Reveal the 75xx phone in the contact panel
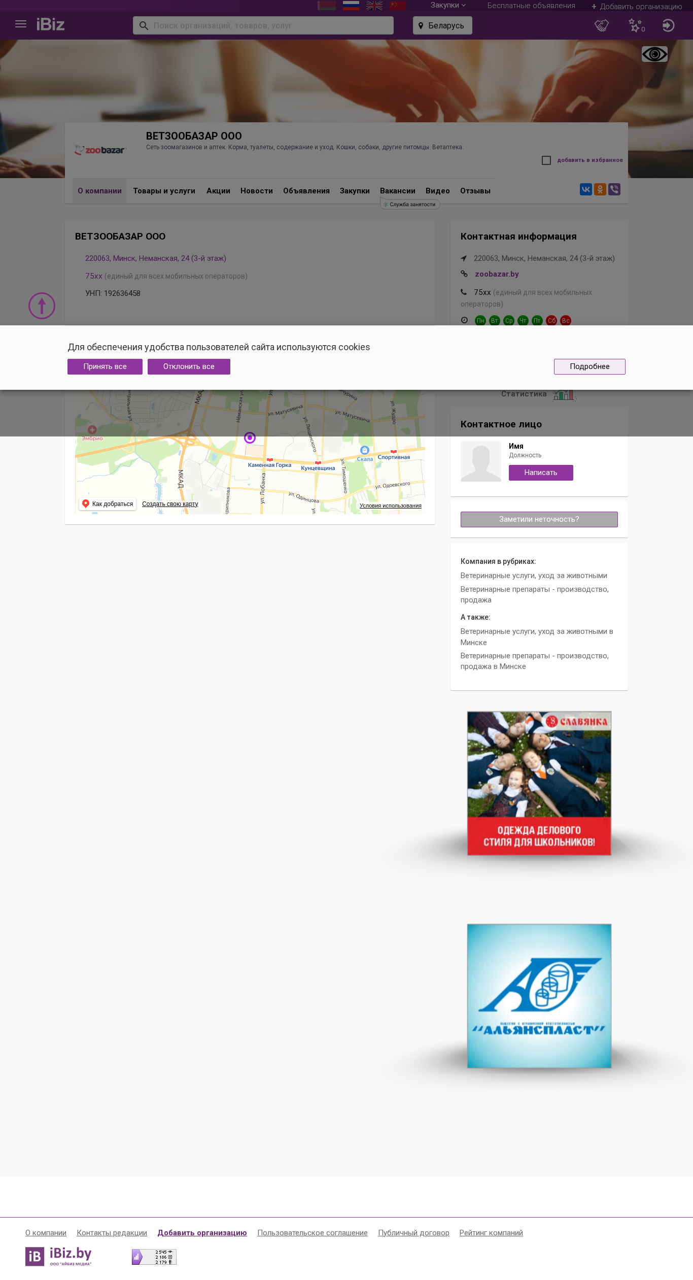This screenshot has width=693, height=1280. (482, 292)
